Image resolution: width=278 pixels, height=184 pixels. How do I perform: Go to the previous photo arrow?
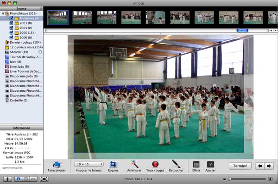[x=260, y=166]
